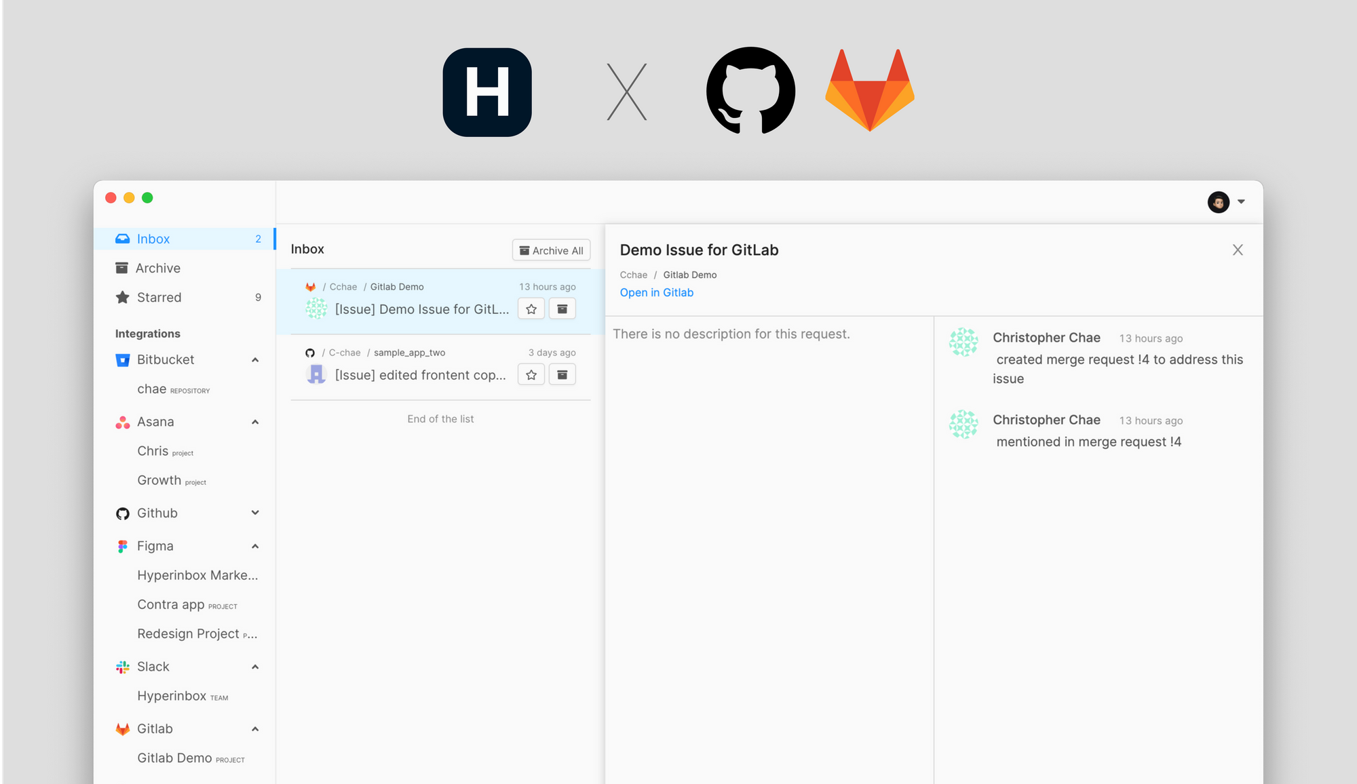This screenshot has width=1357, height=784.
Task: Click the Github logo icon in sidebar
Action: coord(122,513)
